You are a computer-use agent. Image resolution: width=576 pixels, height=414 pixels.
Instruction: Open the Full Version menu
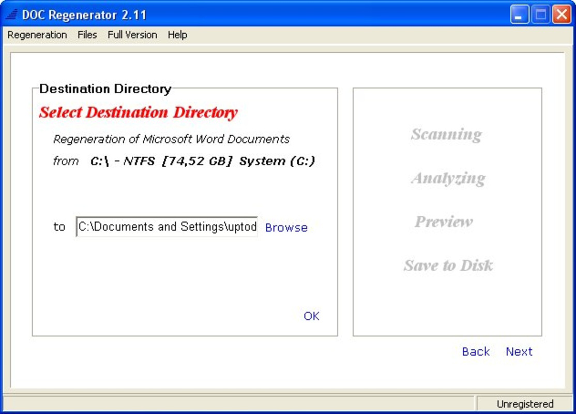[132, 35]
